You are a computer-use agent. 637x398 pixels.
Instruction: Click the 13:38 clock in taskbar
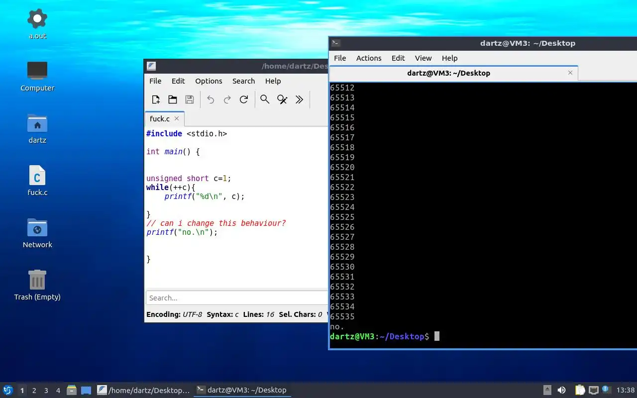(x=626, y=390)
